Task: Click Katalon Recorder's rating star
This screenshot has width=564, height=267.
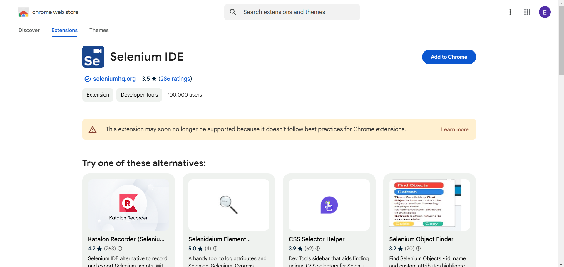Action: [x=100, y=249]
